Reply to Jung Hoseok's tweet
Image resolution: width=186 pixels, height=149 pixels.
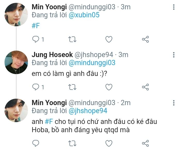[x=35, y=87]
